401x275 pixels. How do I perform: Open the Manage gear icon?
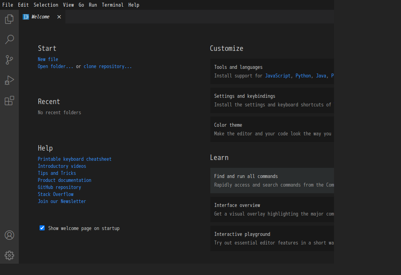click(9, 255)
